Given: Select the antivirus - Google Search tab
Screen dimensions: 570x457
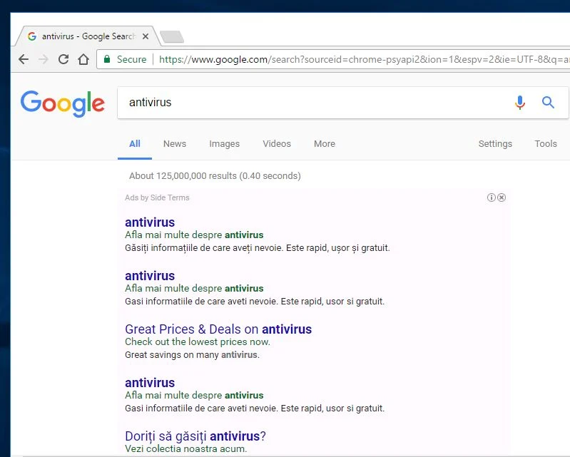Looking at the screenshot, I should click(87, 36).
